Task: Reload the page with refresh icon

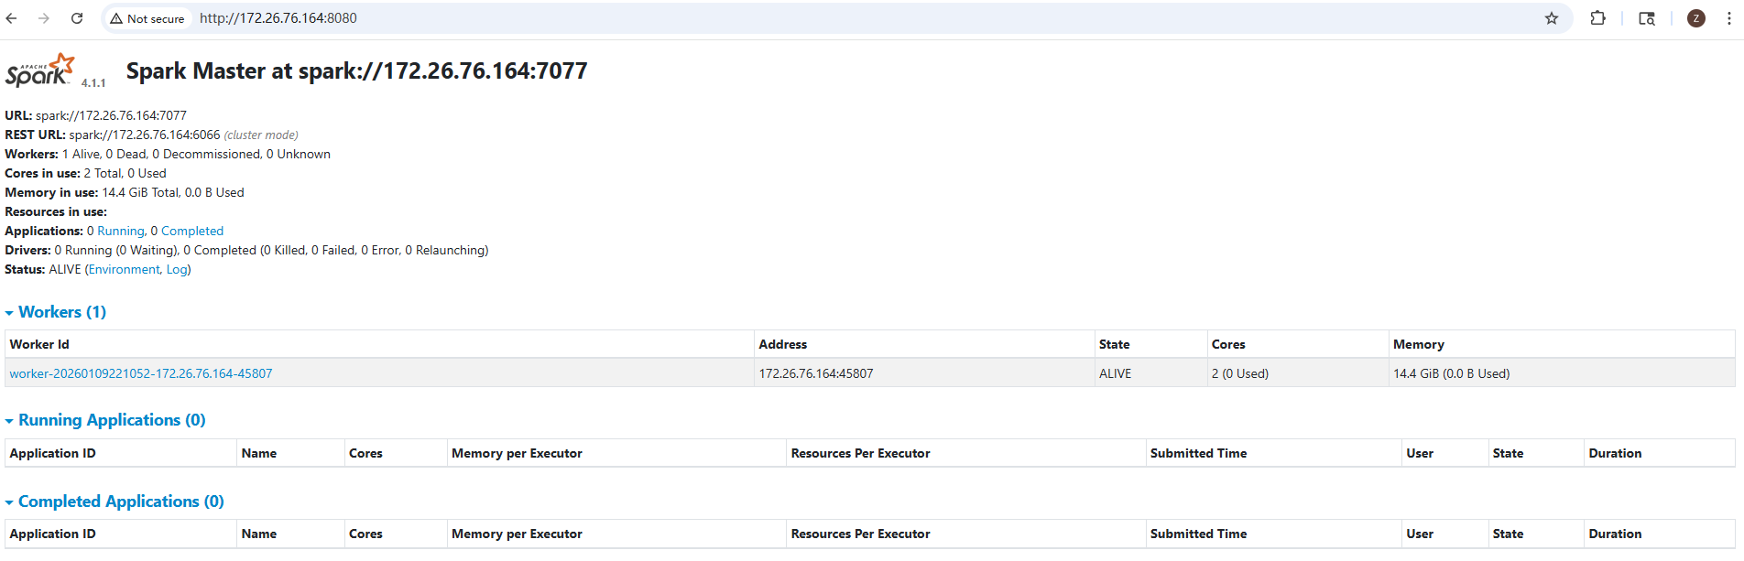Action: click(77, 18)
